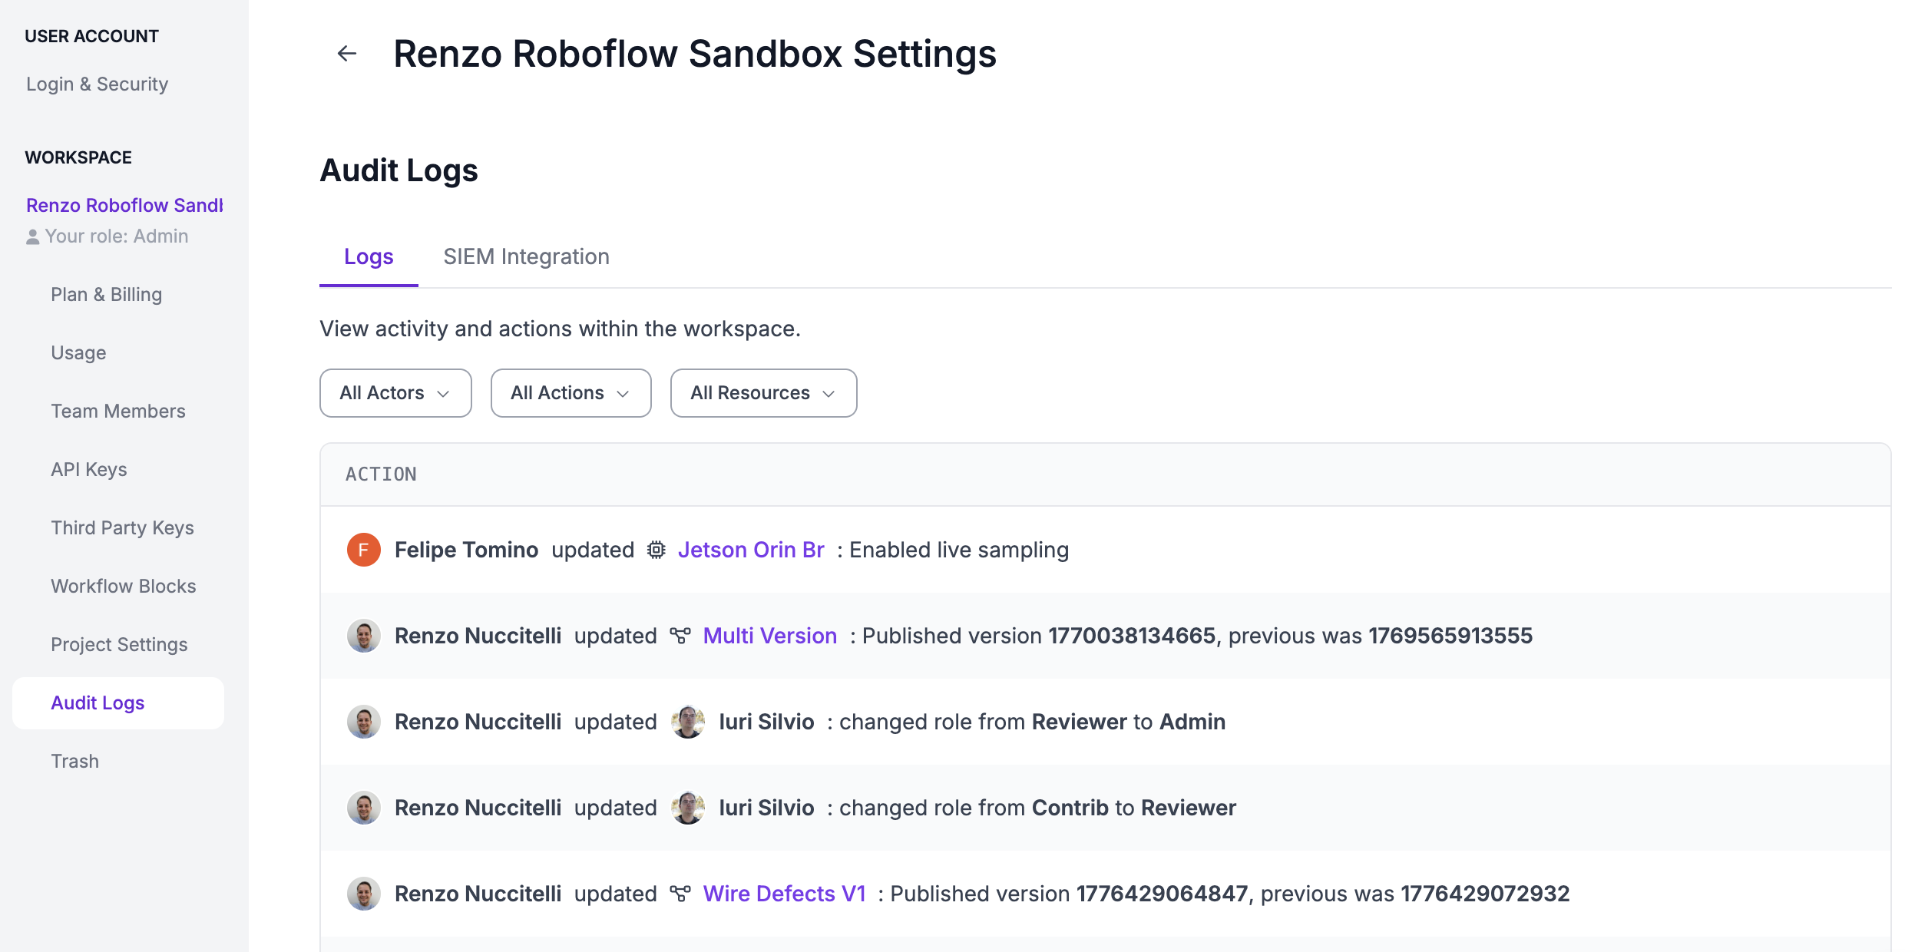Viewport: 1915px width, 952px height.
Task: Click the device chip icon beside Jetson Orin Br
Action: 656,550
